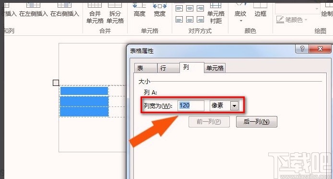Image resolution: width=333 pixels, height=179 pixels.
Task: Select the bottom-left cell alignment icon
Action: point(179,20)
